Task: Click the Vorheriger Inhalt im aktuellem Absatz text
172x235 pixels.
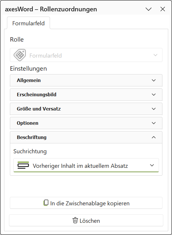Action: click(80, 166)
